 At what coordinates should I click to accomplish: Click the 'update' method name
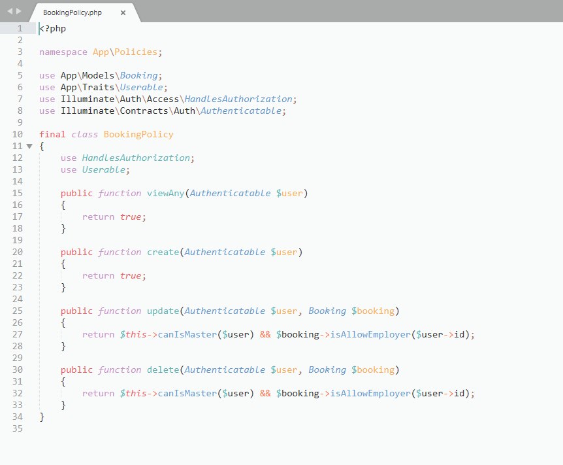(163, 311)
